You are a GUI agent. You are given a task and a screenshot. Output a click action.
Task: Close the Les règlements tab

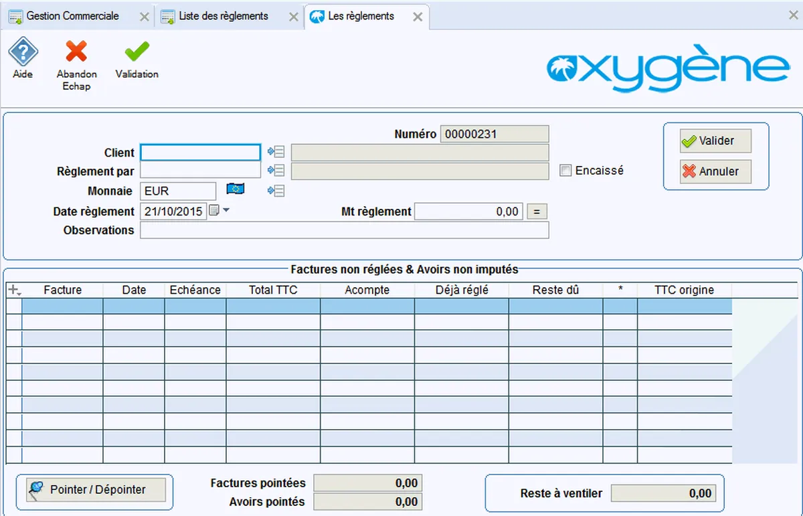click(418, 17)
